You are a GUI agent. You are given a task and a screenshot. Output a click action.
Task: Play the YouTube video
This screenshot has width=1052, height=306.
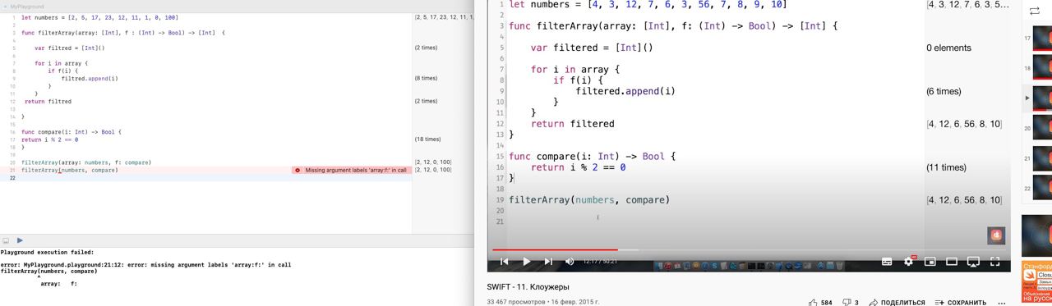[526, 262]
